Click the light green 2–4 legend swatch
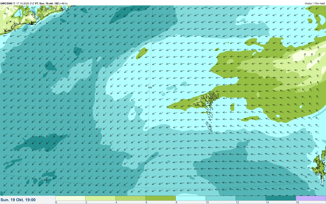This screenshot has height=204, width=326. coord(101,198)
